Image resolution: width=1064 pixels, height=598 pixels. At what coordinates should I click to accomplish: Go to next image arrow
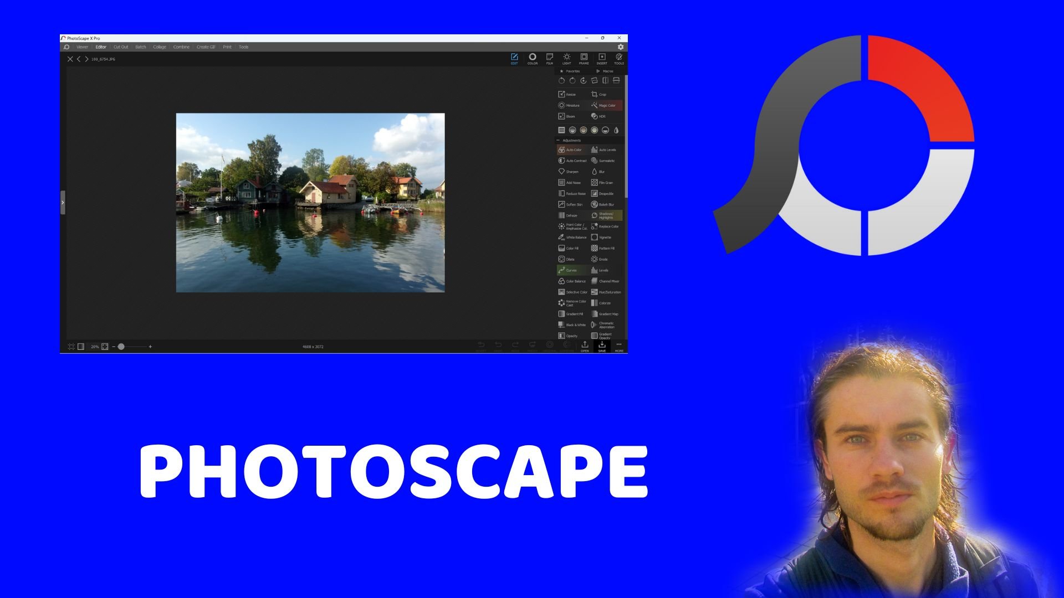point(86,59)
